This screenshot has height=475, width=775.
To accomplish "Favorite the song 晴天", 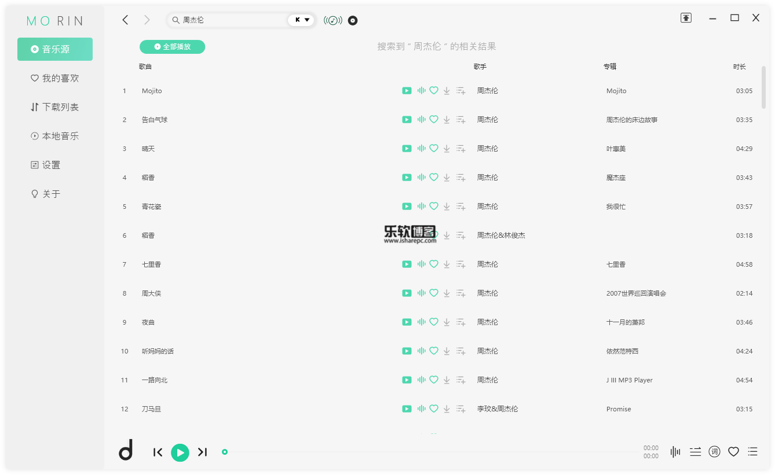I will coord(434,149).
